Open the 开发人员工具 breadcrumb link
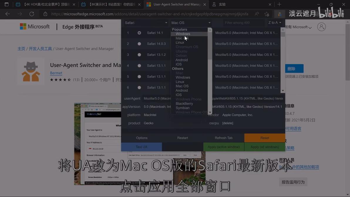 [40, 49]
